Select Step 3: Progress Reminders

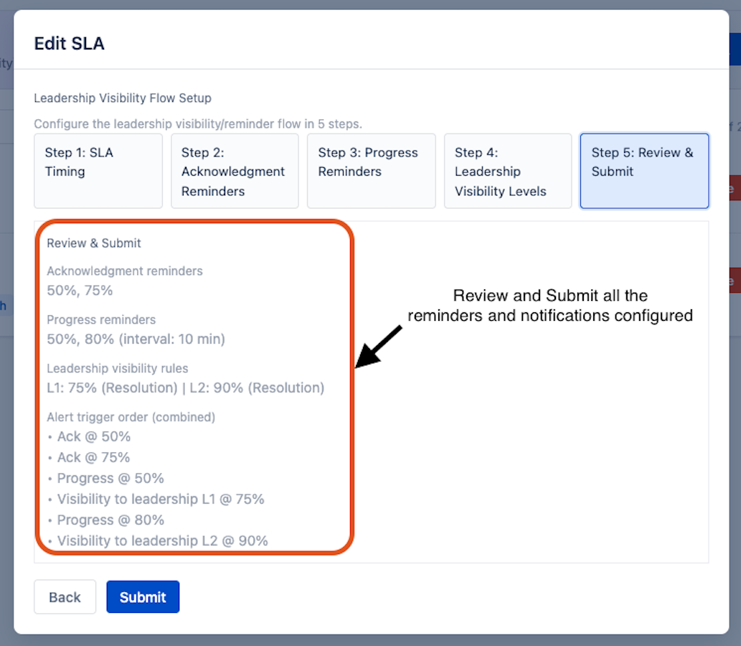[371, 170]
